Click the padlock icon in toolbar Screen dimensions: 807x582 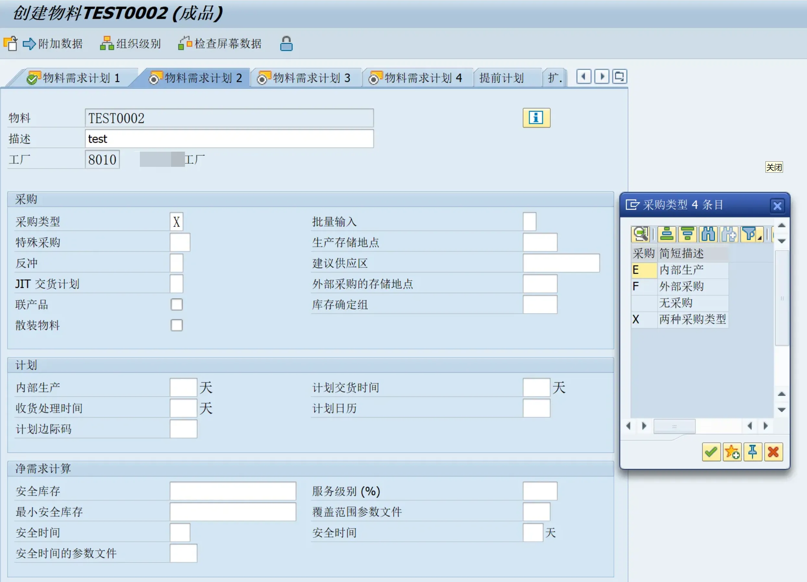(286, 44)
